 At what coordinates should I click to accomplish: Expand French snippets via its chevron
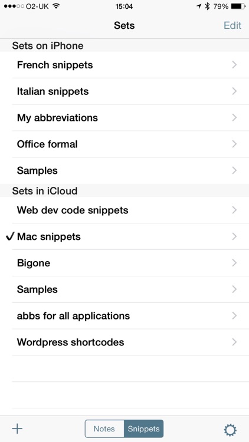[234, 65]
